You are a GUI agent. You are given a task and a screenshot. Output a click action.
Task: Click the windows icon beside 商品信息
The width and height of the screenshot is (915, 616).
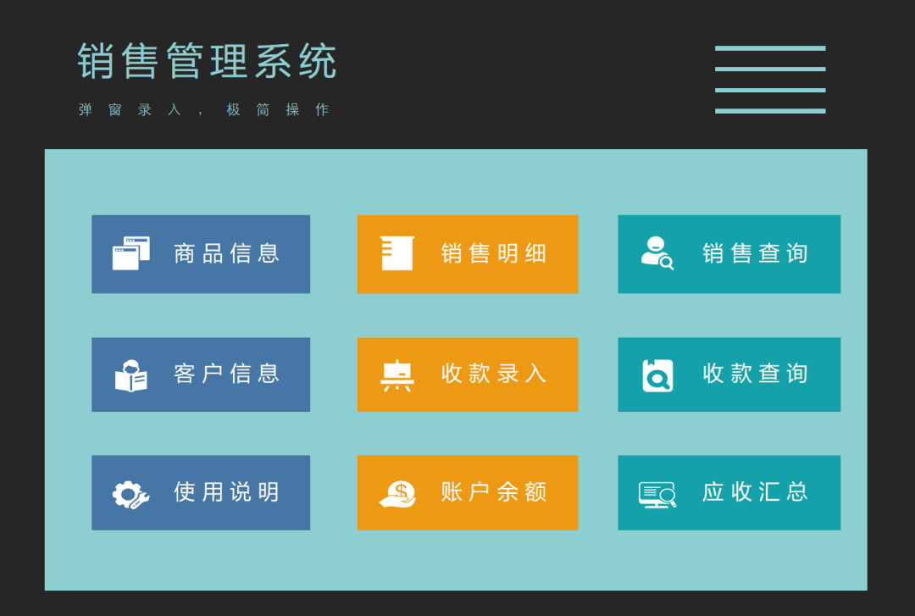[131, 253]
